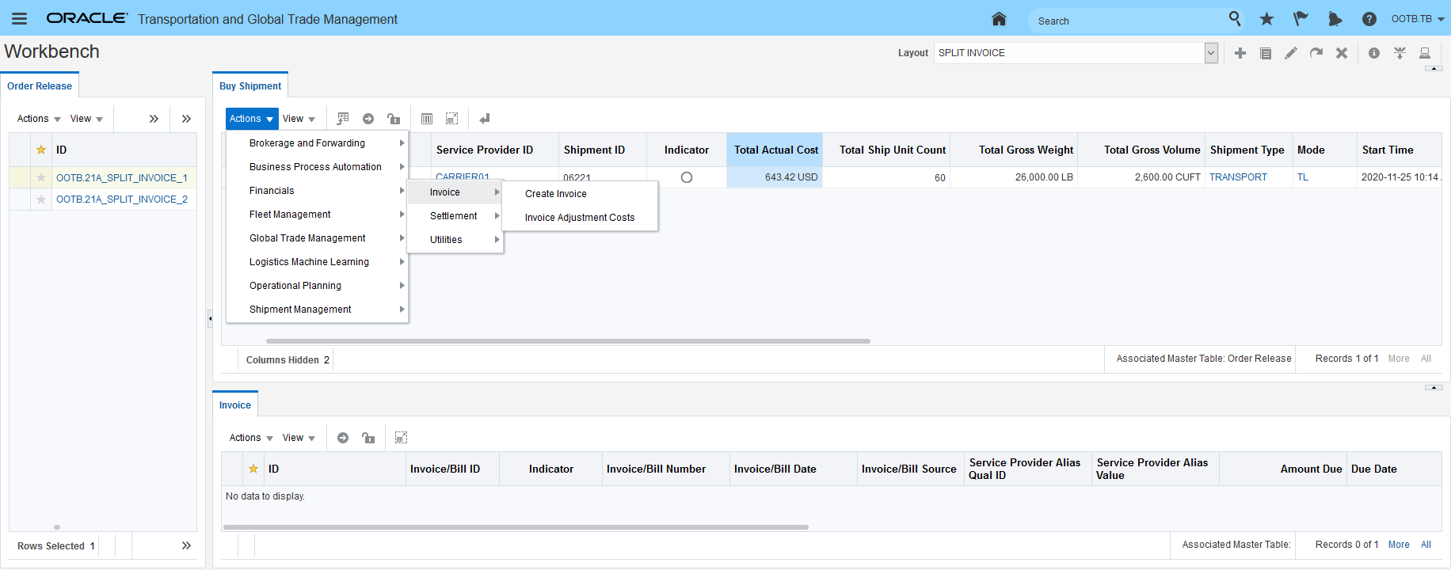1451x570 pixels.
Task: Click Buy Shipment export table icon
Action: pyautogui.click(x=343, y=119)
